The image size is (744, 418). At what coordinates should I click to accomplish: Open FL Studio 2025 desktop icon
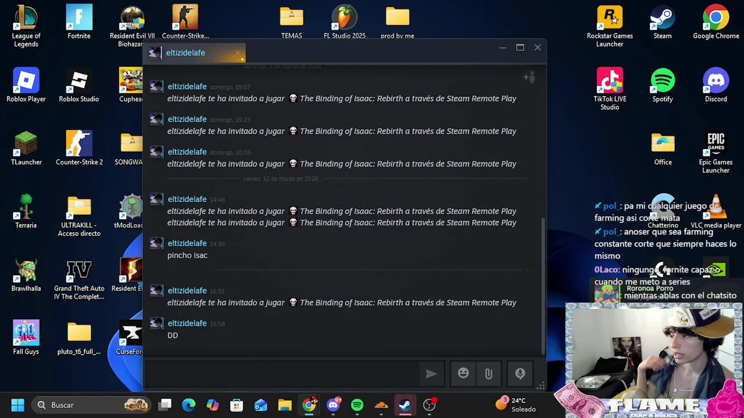tap(345, 22)
